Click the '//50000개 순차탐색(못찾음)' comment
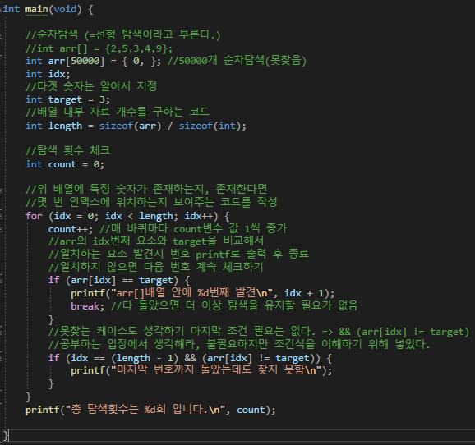475x445 pixels. (237, 61)
